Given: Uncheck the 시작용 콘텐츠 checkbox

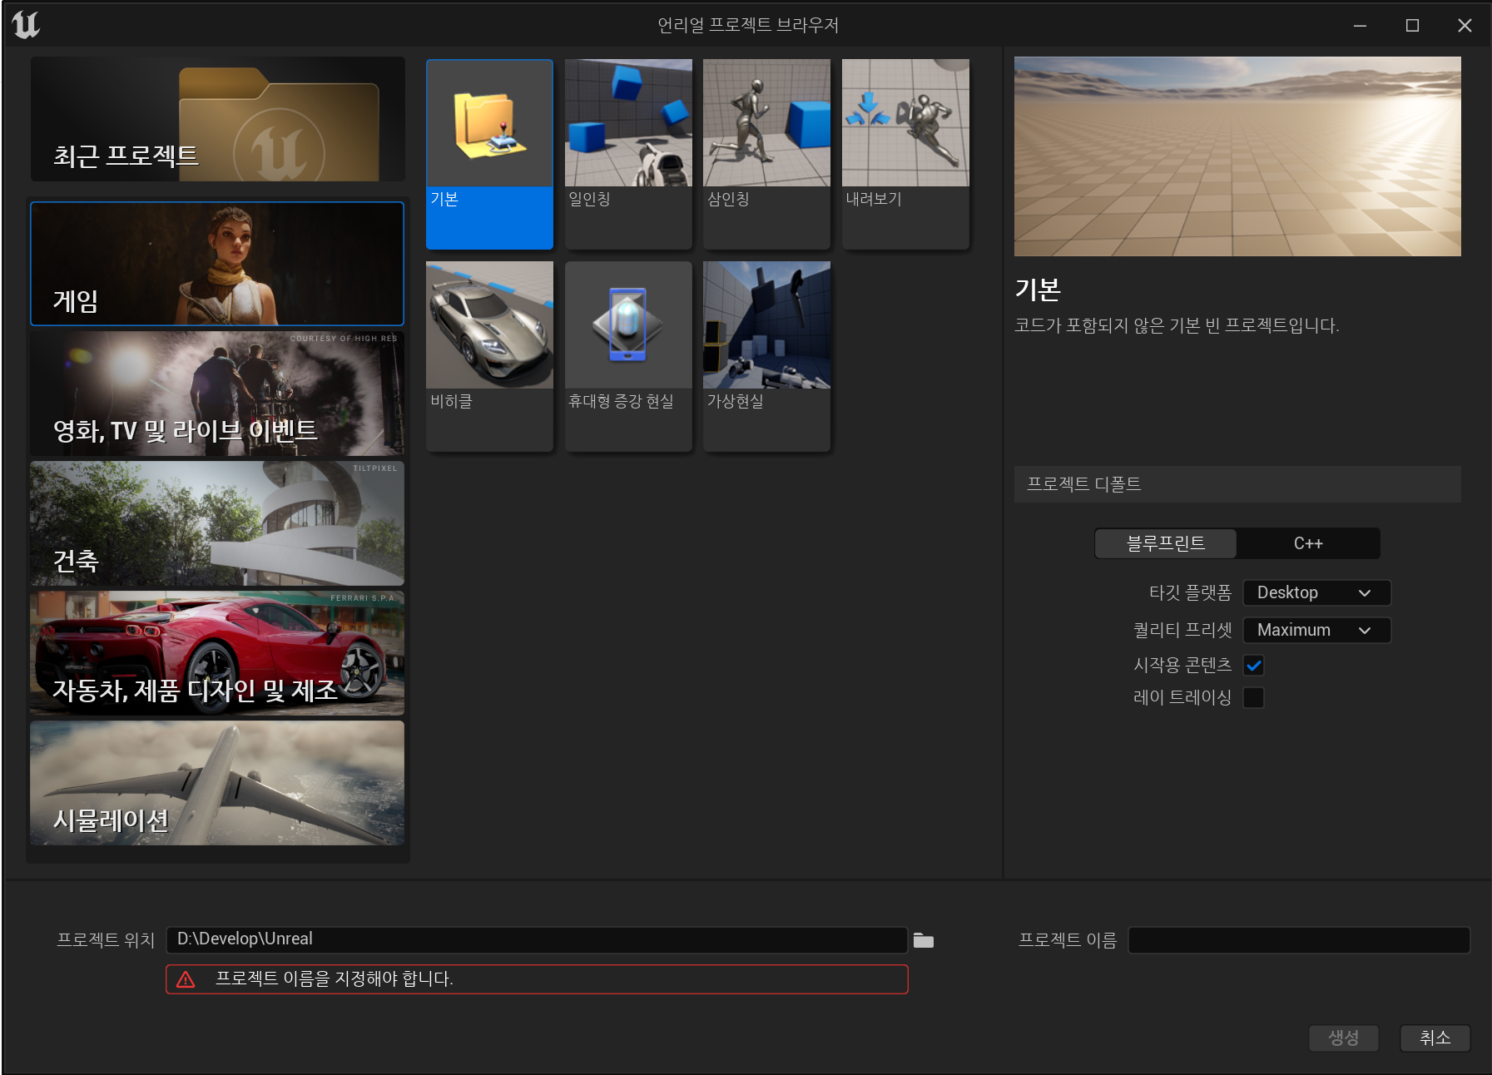Looking at the screenshot, I should coord(1254,666).
